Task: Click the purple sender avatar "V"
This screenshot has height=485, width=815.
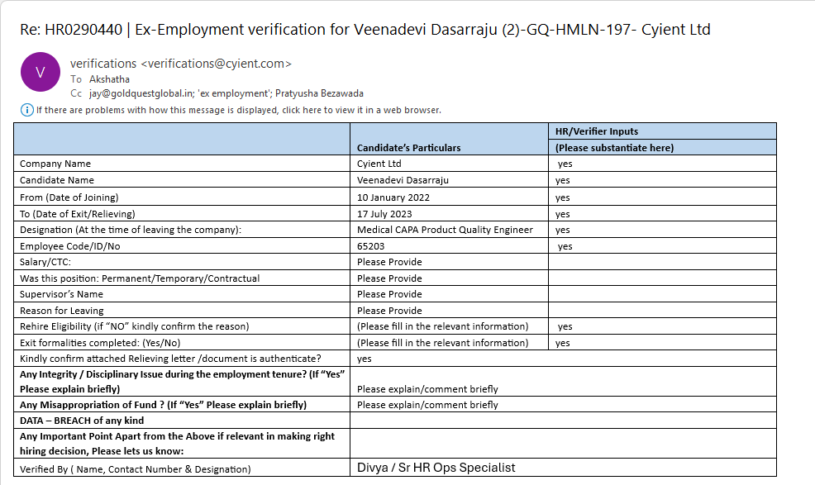Action: pos(40,72)
